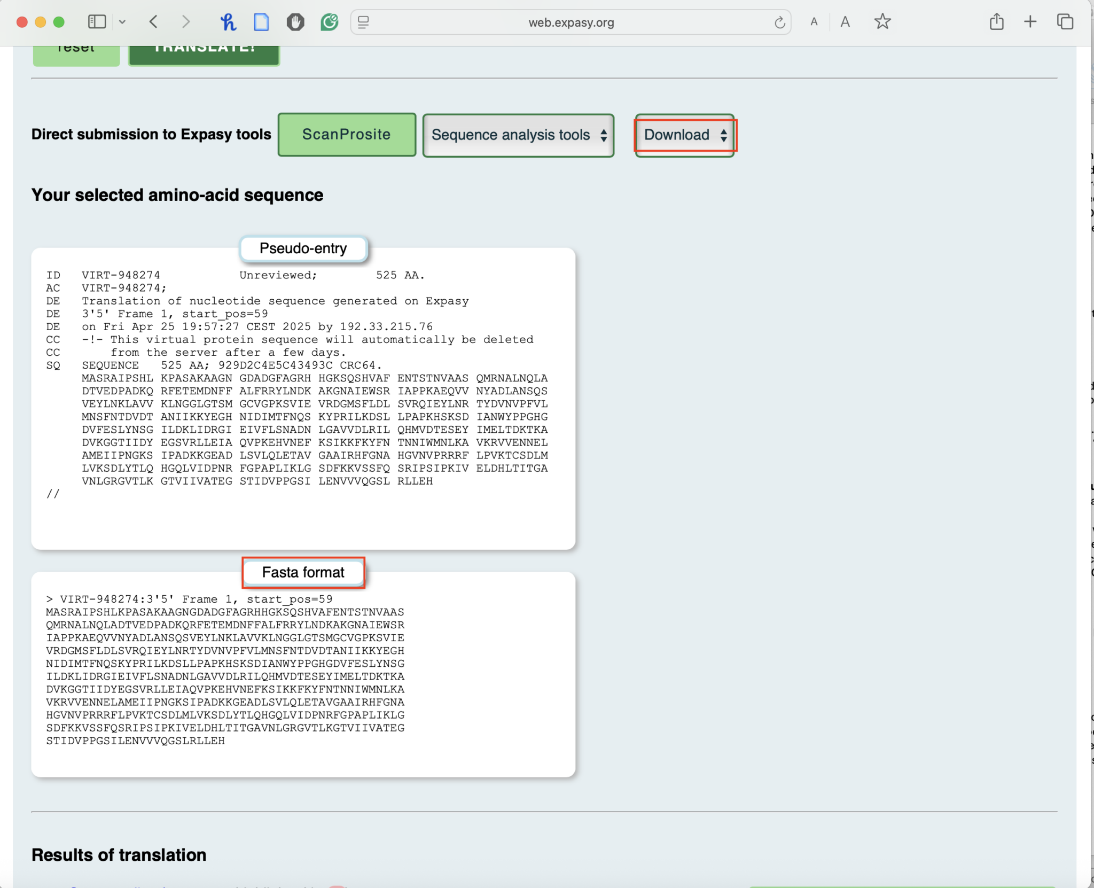
Task: Submit the sequence to ScanProsite
Action: point(346,135)
